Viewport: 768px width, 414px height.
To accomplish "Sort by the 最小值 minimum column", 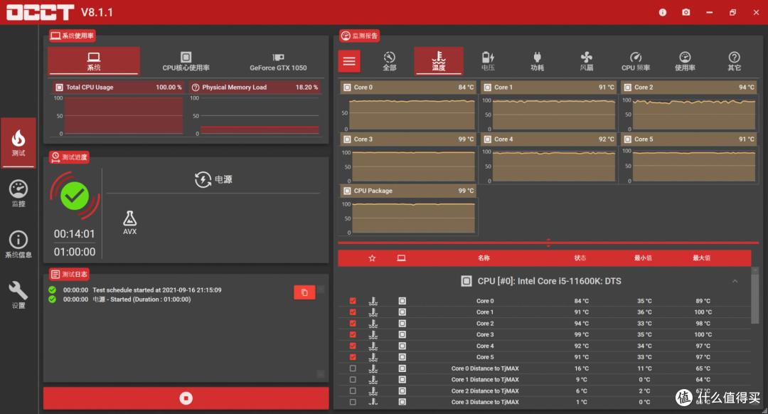I will click(x=643, y=258).
